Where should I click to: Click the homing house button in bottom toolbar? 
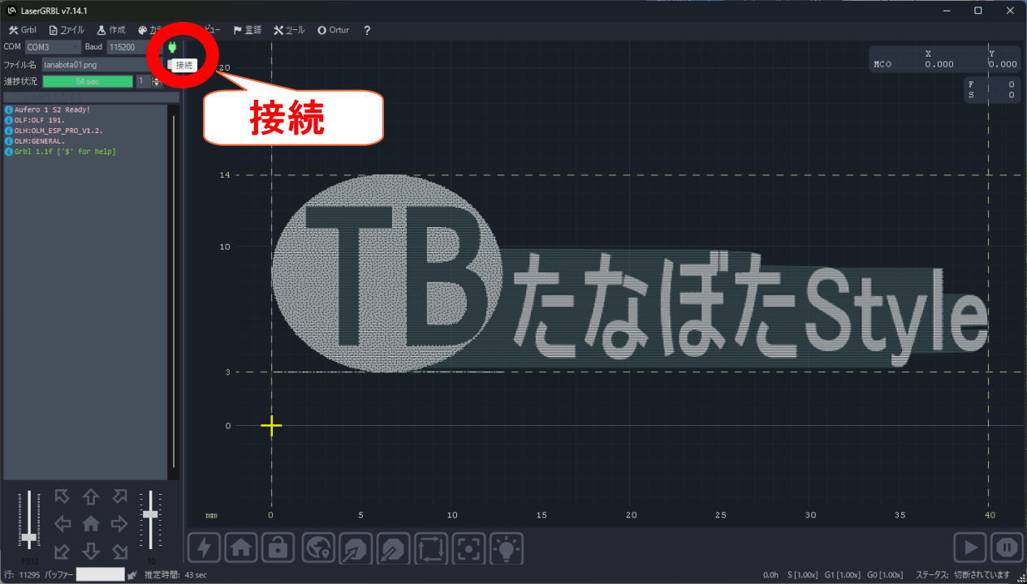click(x=241, y=548)
